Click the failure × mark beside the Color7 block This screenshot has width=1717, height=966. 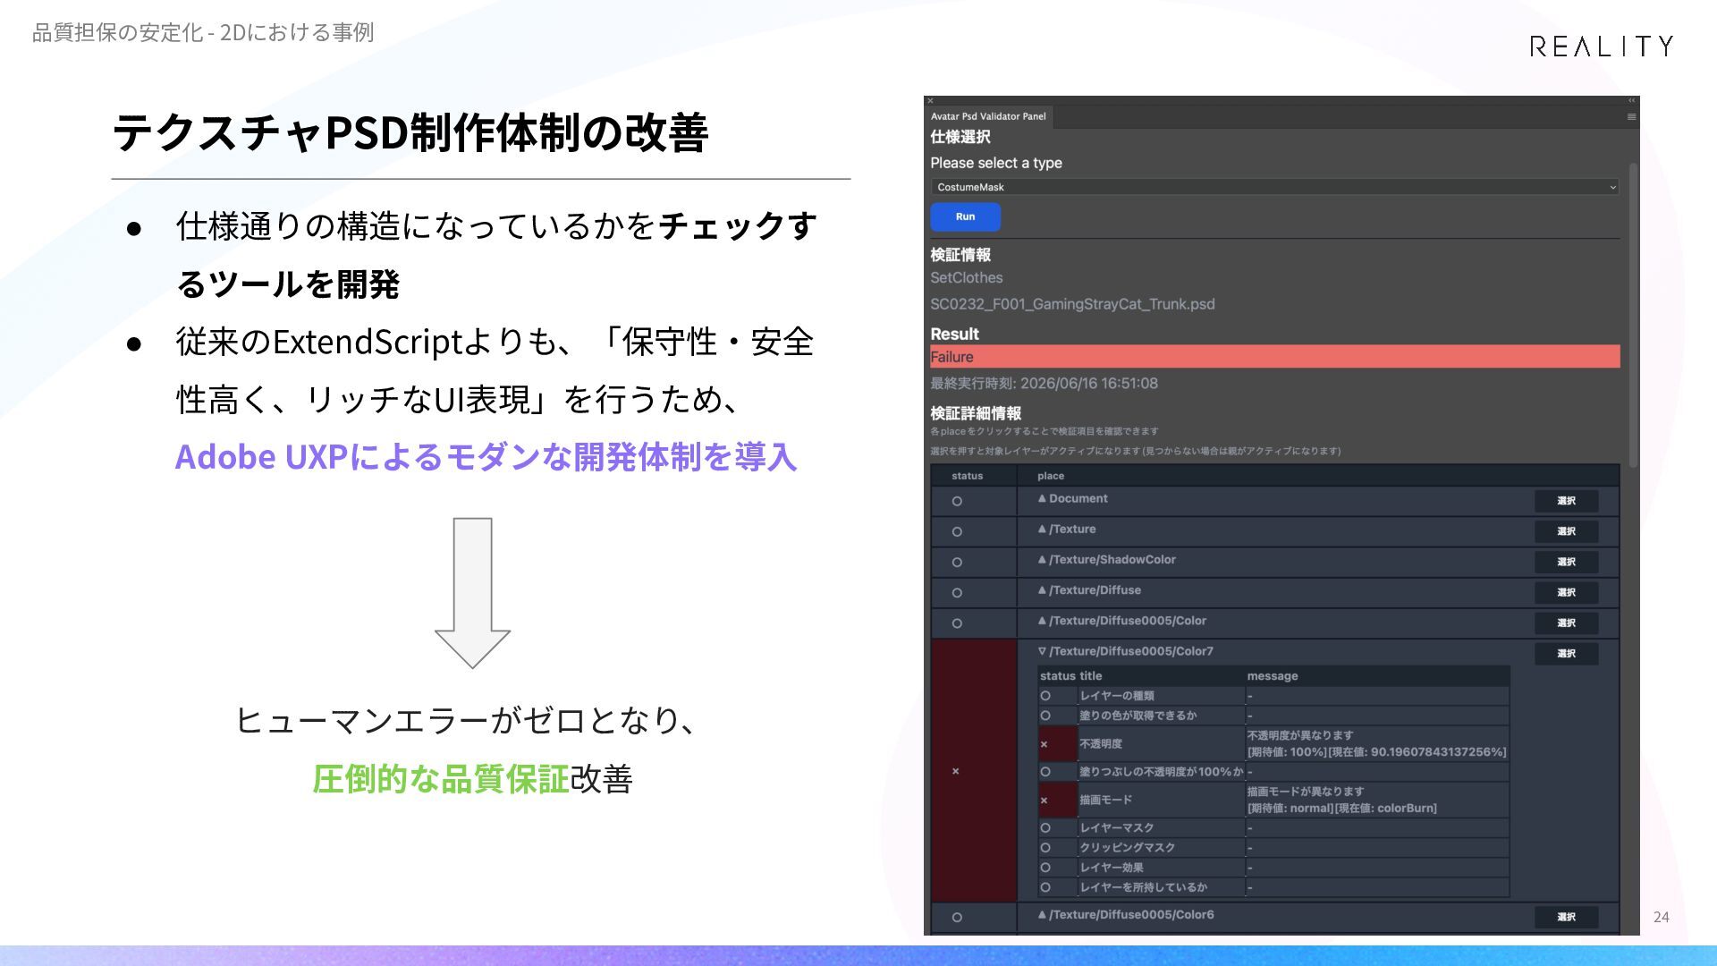(955, 771)
